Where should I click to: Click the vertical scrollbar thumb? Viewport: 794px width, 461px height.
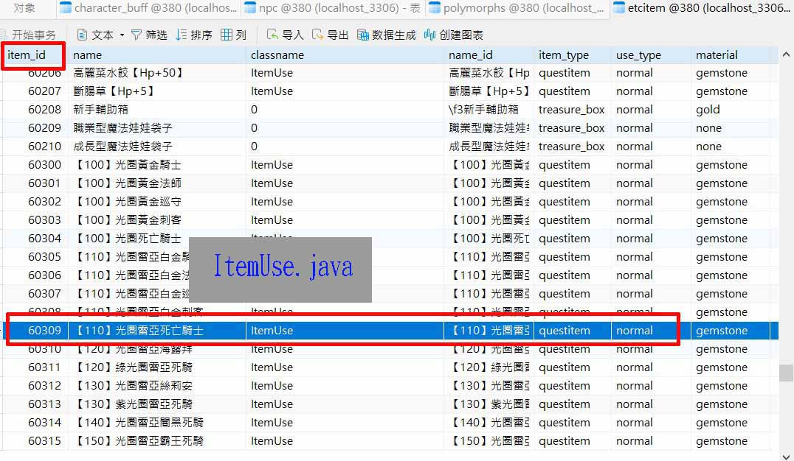pyautogui.click(x=786, y=373)
